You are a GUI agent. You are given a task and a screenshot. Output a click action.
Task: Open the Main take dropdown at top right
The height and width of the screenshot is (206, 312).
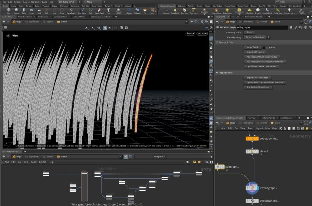coord(291,2)
